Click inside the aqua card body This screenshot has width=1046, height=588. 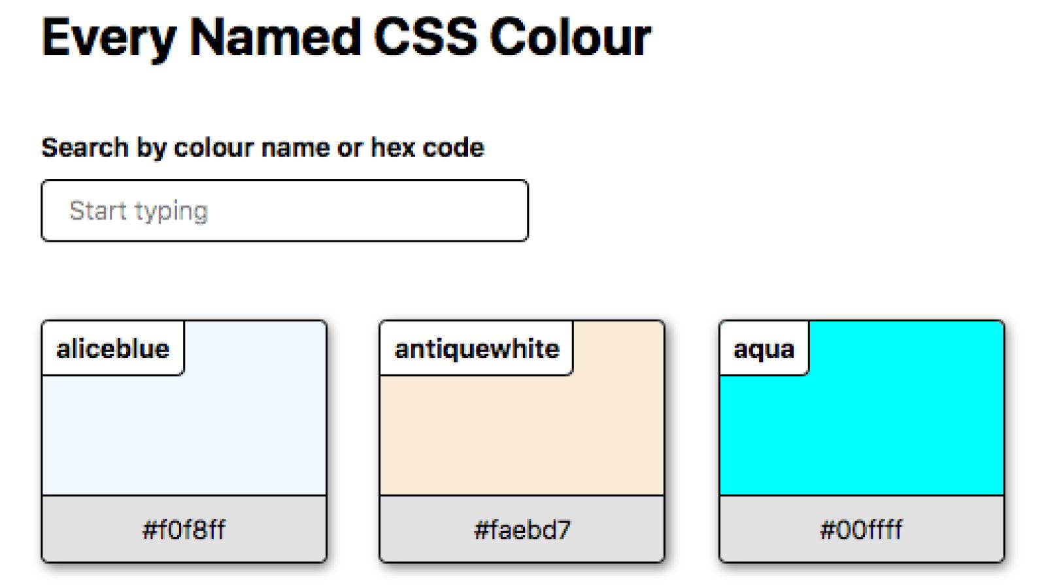915,431
